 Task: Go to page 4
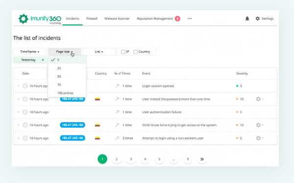(145, 159)
